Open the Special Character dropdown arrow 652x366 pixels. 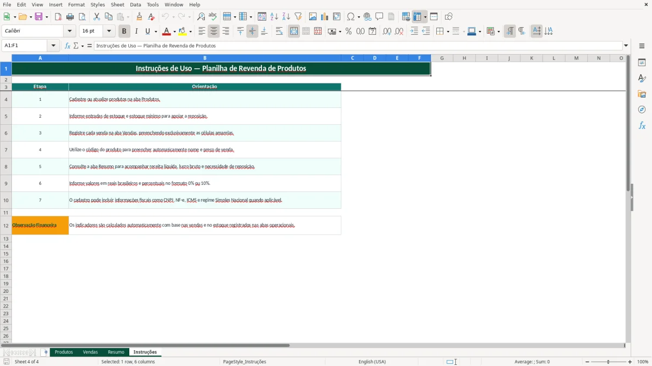coord(359,17)
